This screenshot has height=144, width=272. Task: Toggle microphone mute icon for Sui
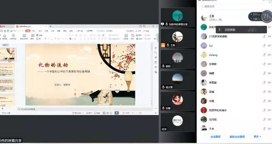click(x=264, y=45)
